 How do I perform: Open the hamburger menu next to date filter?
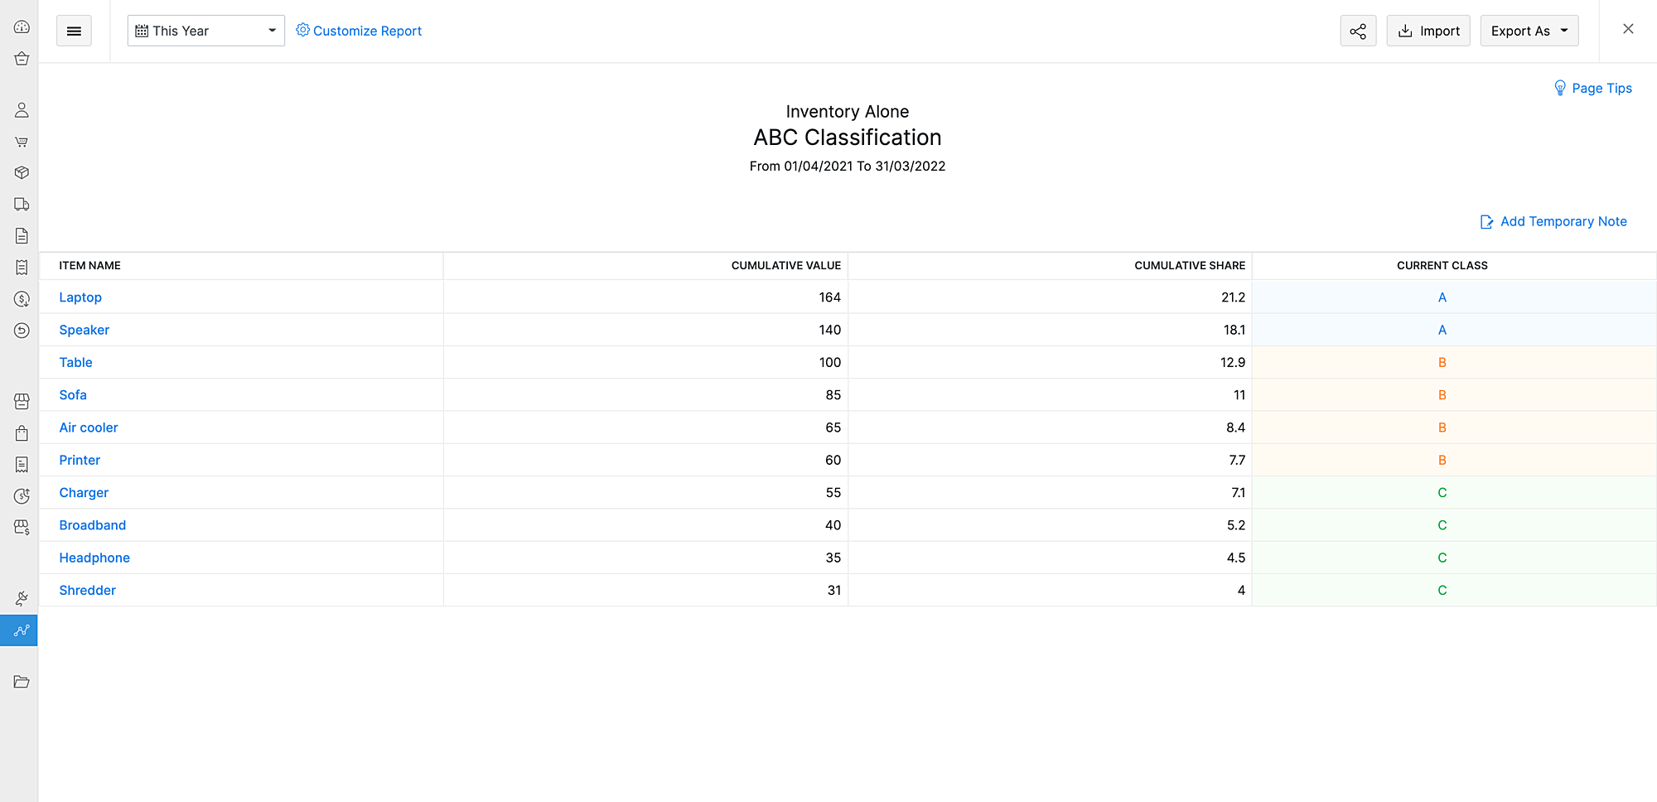click(74, 31)
